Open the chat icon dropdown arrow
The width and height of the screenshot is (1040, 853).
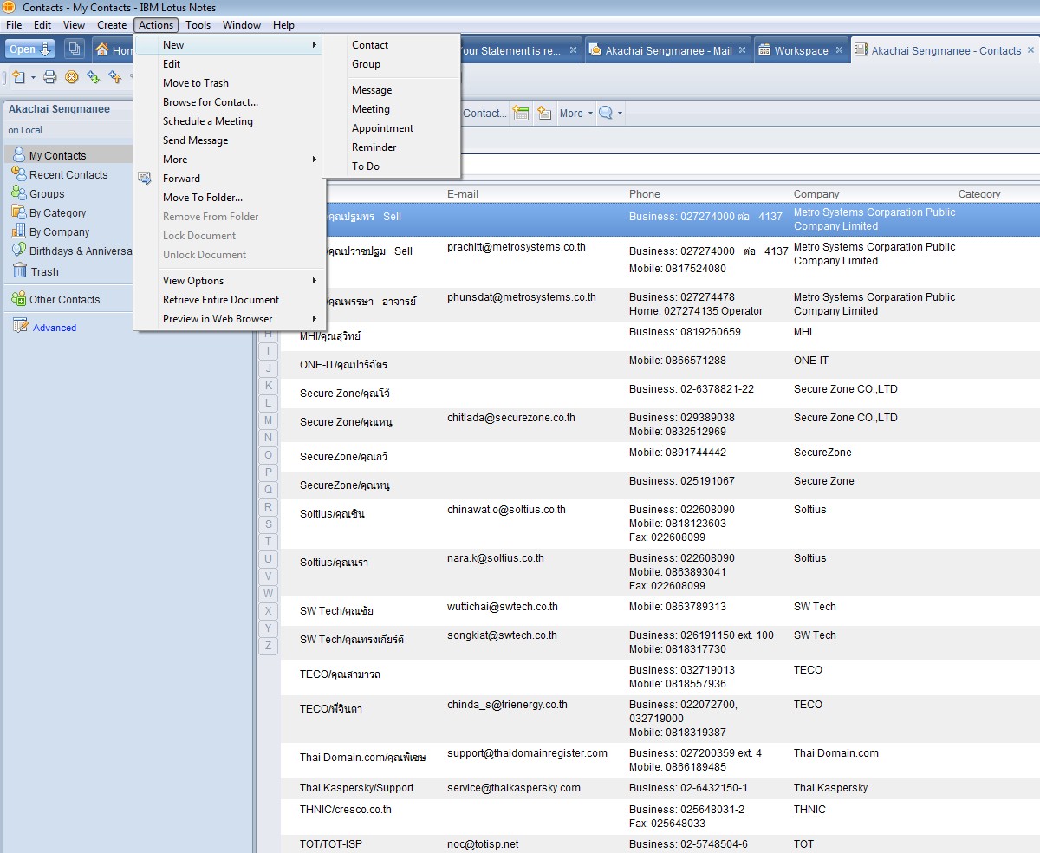(620, 114)
